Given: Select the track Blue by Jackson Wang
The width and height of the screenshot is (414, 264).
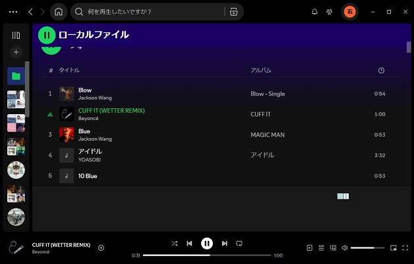Looking at the screenshot, I should 222,135.
